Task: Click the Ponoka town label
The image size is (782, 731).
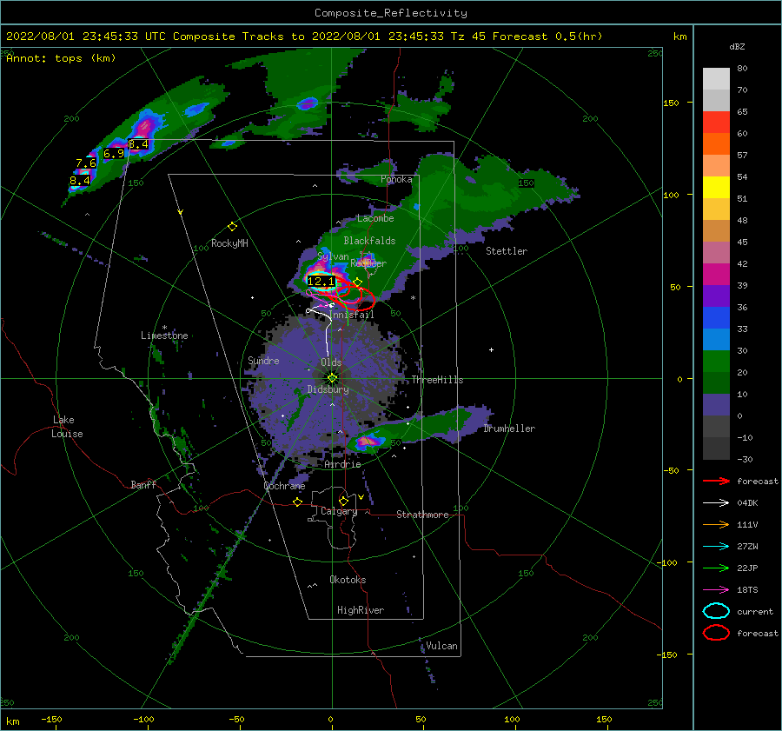Action: tap(396, 180)
